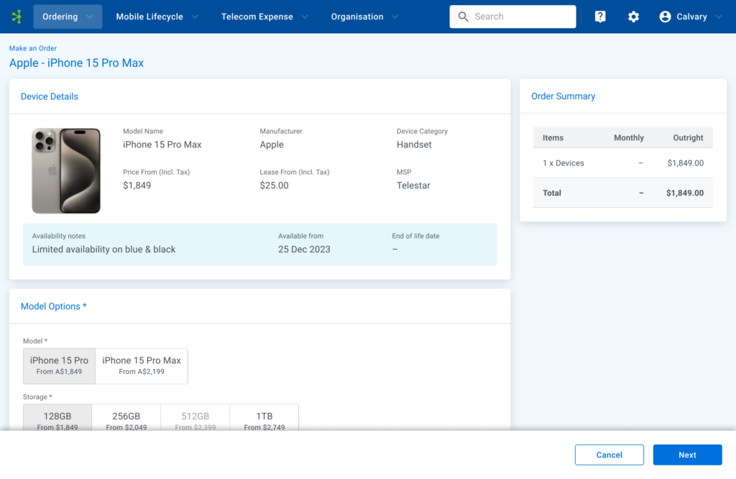Select the iPhone 15 Pro model option

click(59, 365)
